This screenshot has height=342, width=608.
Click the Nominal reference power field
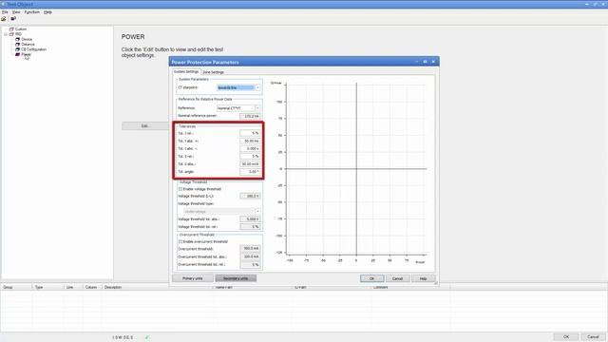[x=250, y=116]
